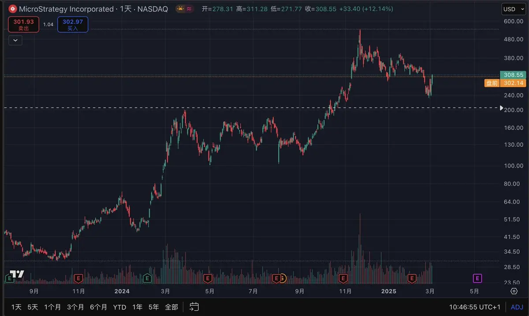Viewport: 529px width, 316px height.
Task: Click the 高=311.28 high value
Action: point(252,9)
